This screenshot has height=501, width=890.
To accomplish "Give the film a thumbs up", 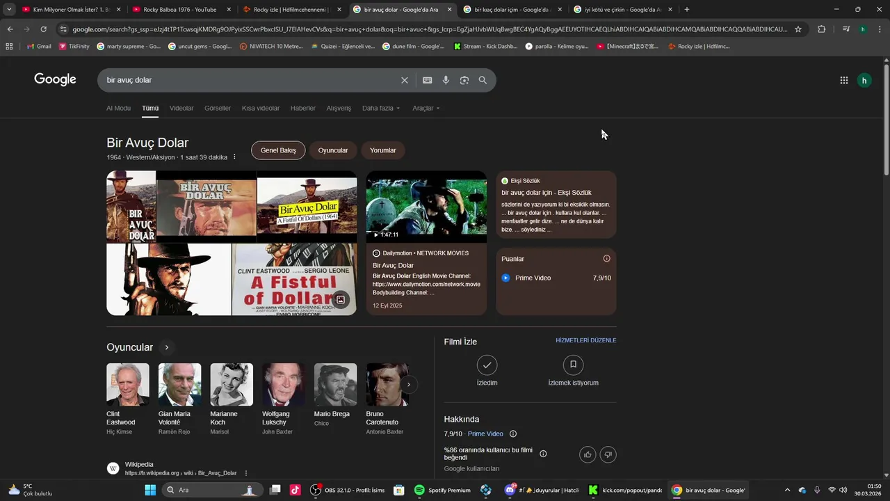I will (x=588, y=454).
